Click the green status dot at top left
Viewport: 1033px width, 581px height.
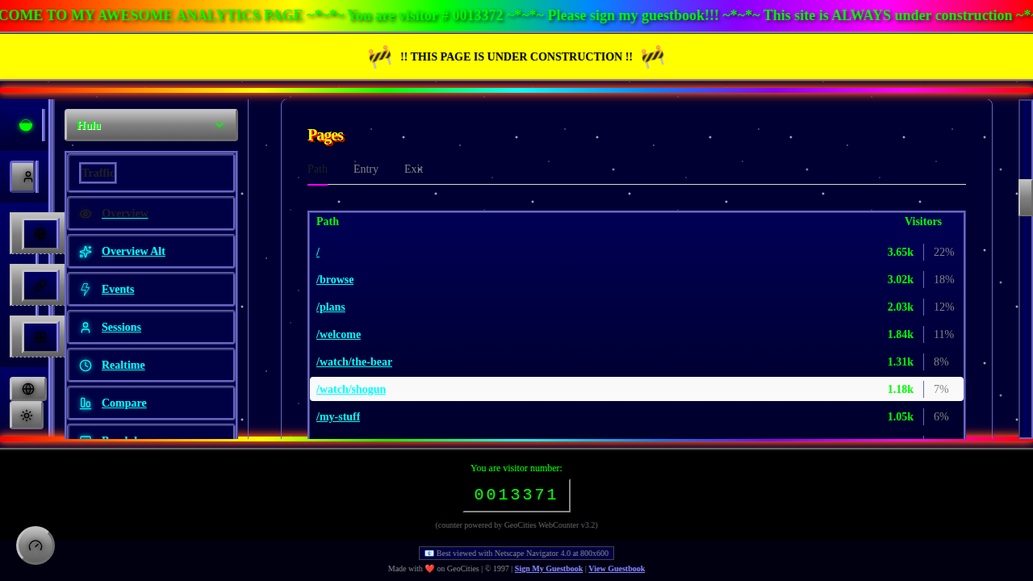(x=25, y=125)
